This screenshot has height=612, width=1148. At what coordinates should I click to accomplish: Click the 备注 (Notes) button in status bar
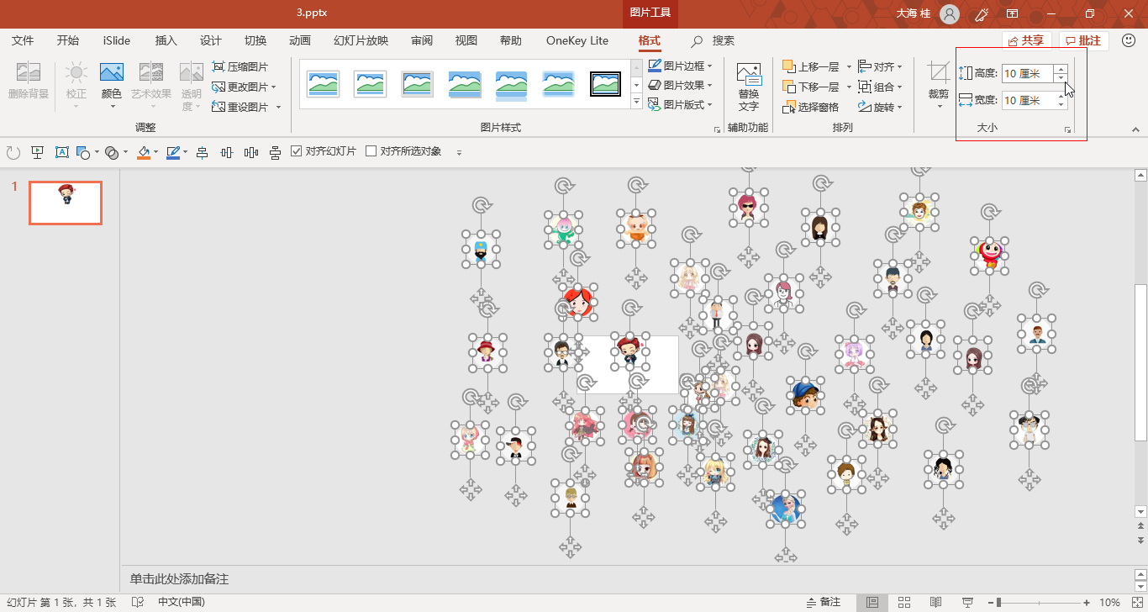tap(823, 602)
